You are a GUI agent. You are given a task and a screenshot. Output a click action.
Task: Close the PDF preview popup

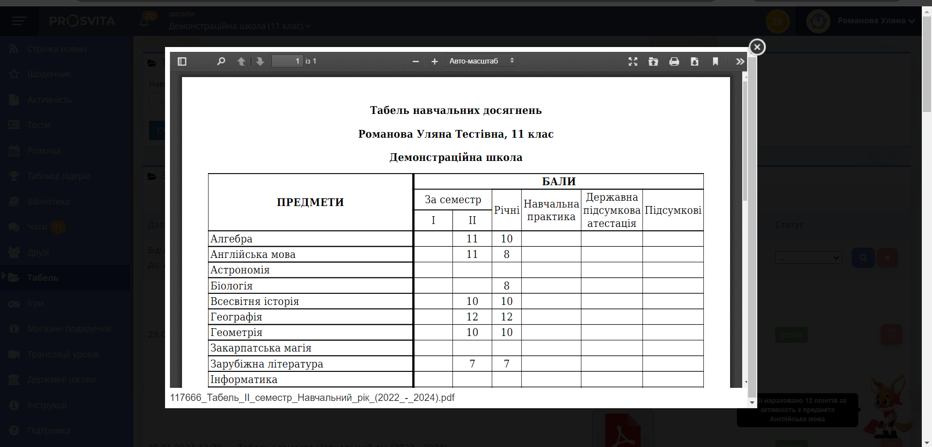click(757, 47)
